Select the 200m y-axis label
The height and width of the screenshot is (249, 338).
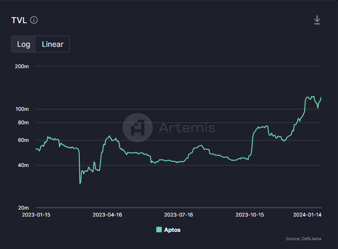click(22, 66)
